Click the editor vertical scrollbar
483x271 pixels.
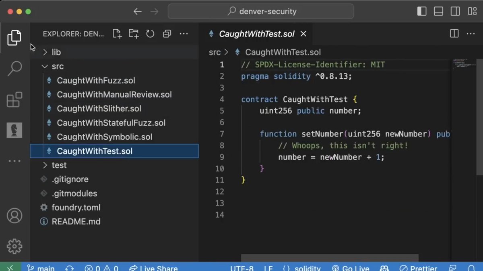click(480, 116)
